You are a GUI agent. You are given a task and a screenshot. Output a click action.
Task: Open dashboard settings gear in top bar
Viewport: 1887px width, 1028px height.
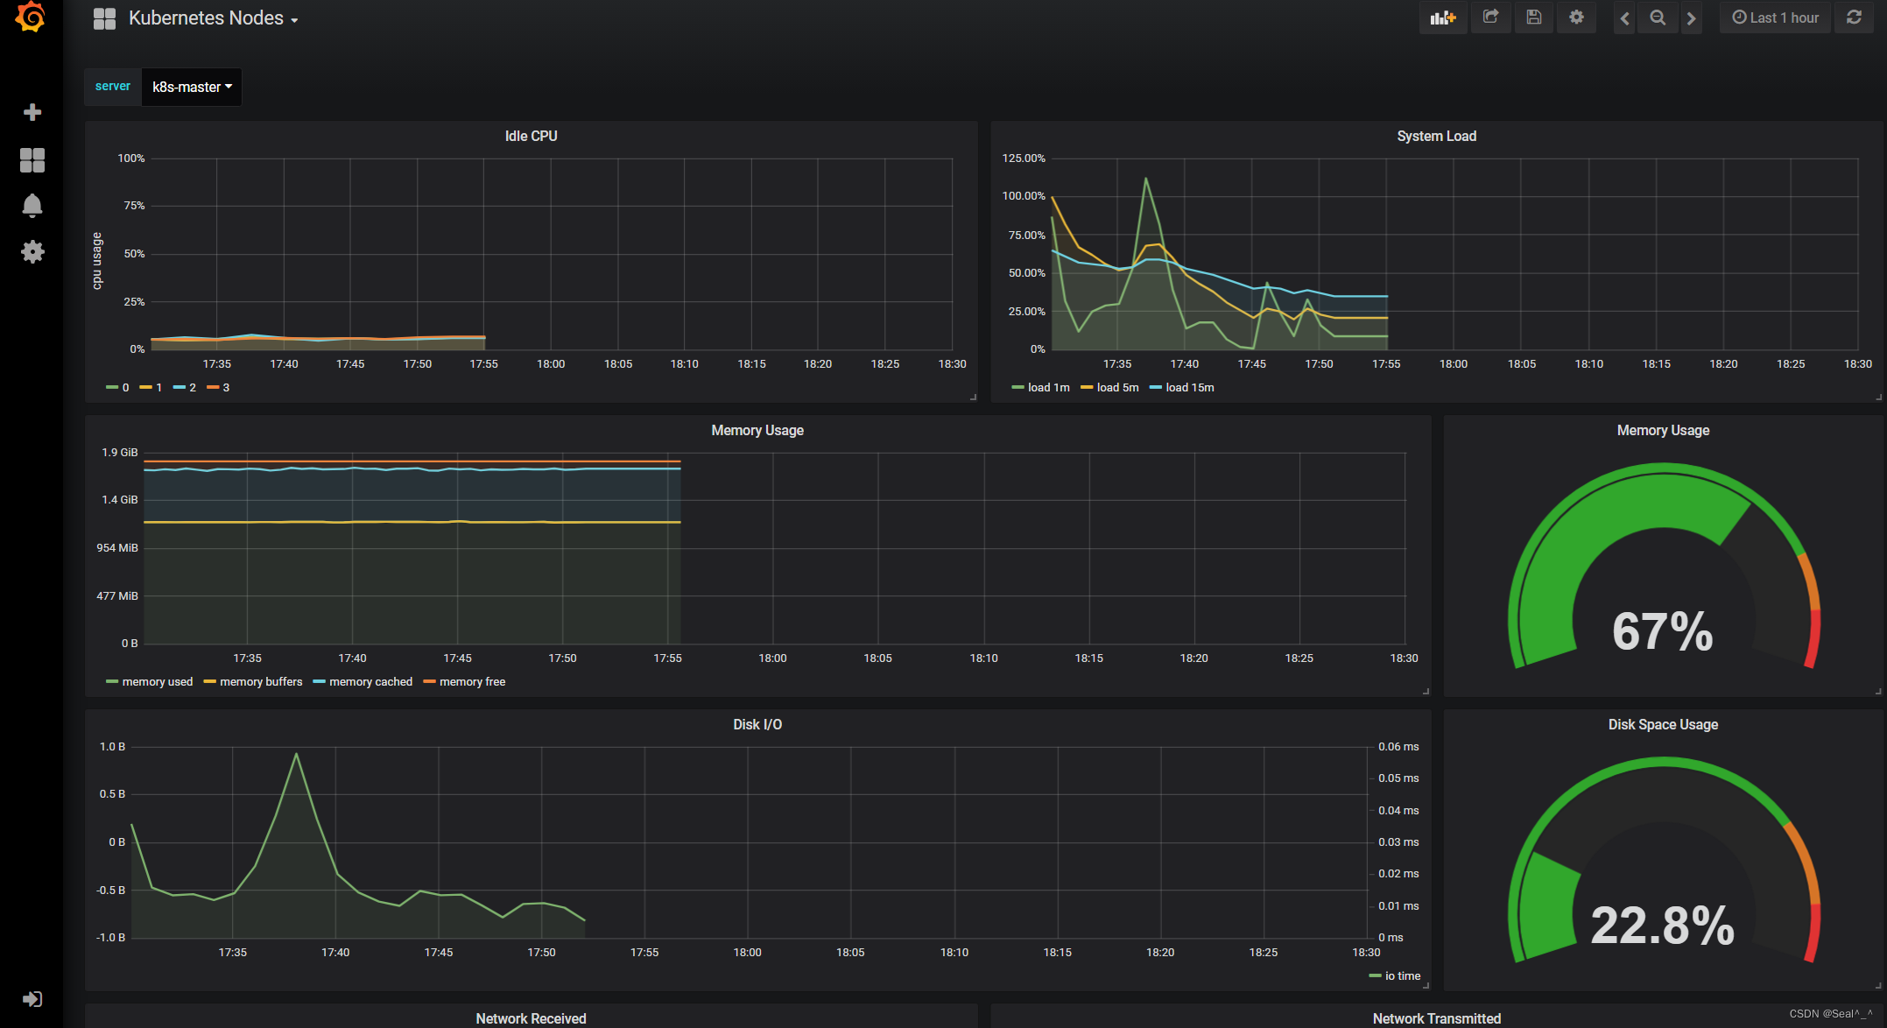point(1576,18)
